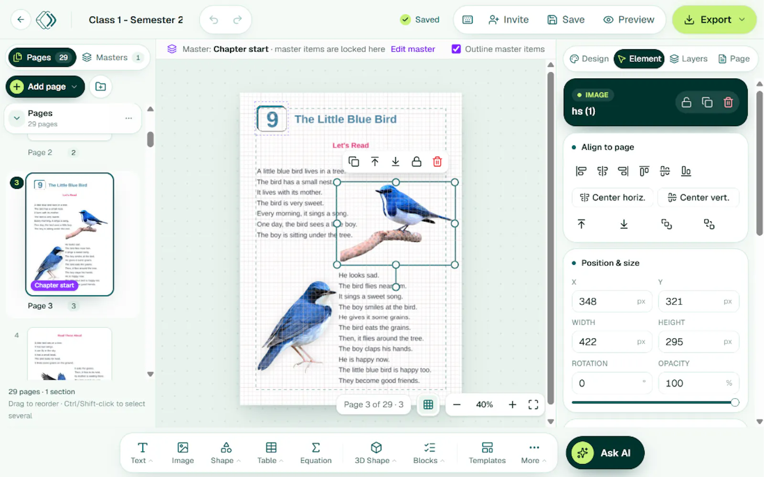Zoom out with minus button
This screenshot has height=477, width=764.
(457, 405)
